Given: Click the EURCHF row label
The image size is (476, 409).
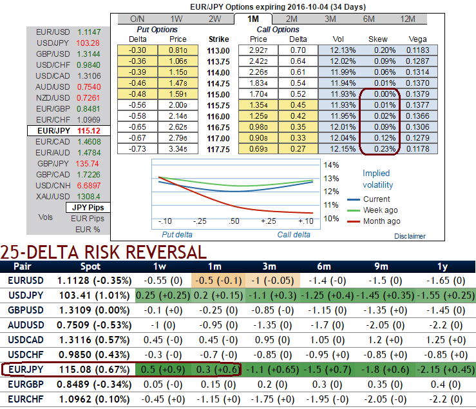Looking at the screenshot, I should pyautogui.click(x=26, y=399).
